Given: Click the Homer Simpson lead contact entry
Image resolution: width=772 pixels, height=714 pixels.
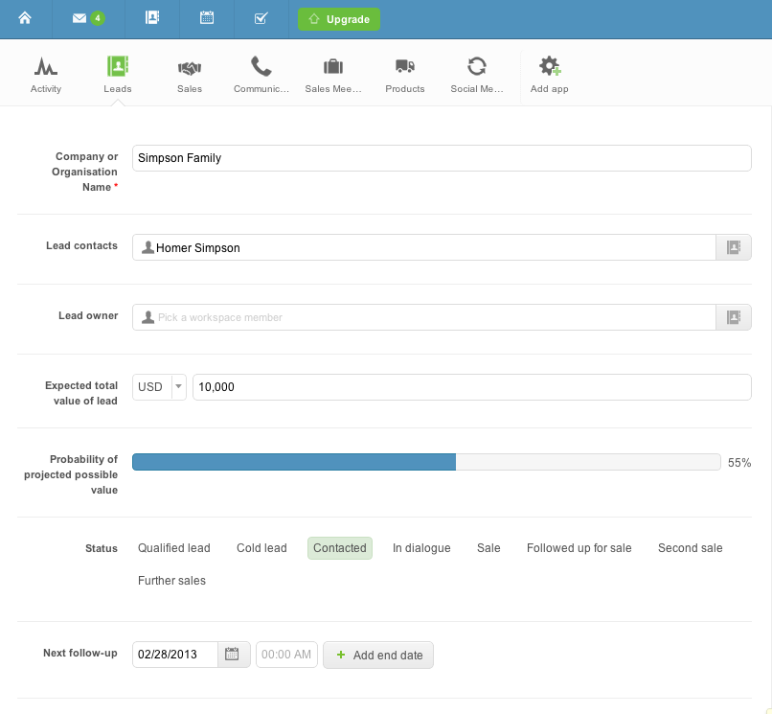Looking at the screenshot, I should tap(191, 248).
